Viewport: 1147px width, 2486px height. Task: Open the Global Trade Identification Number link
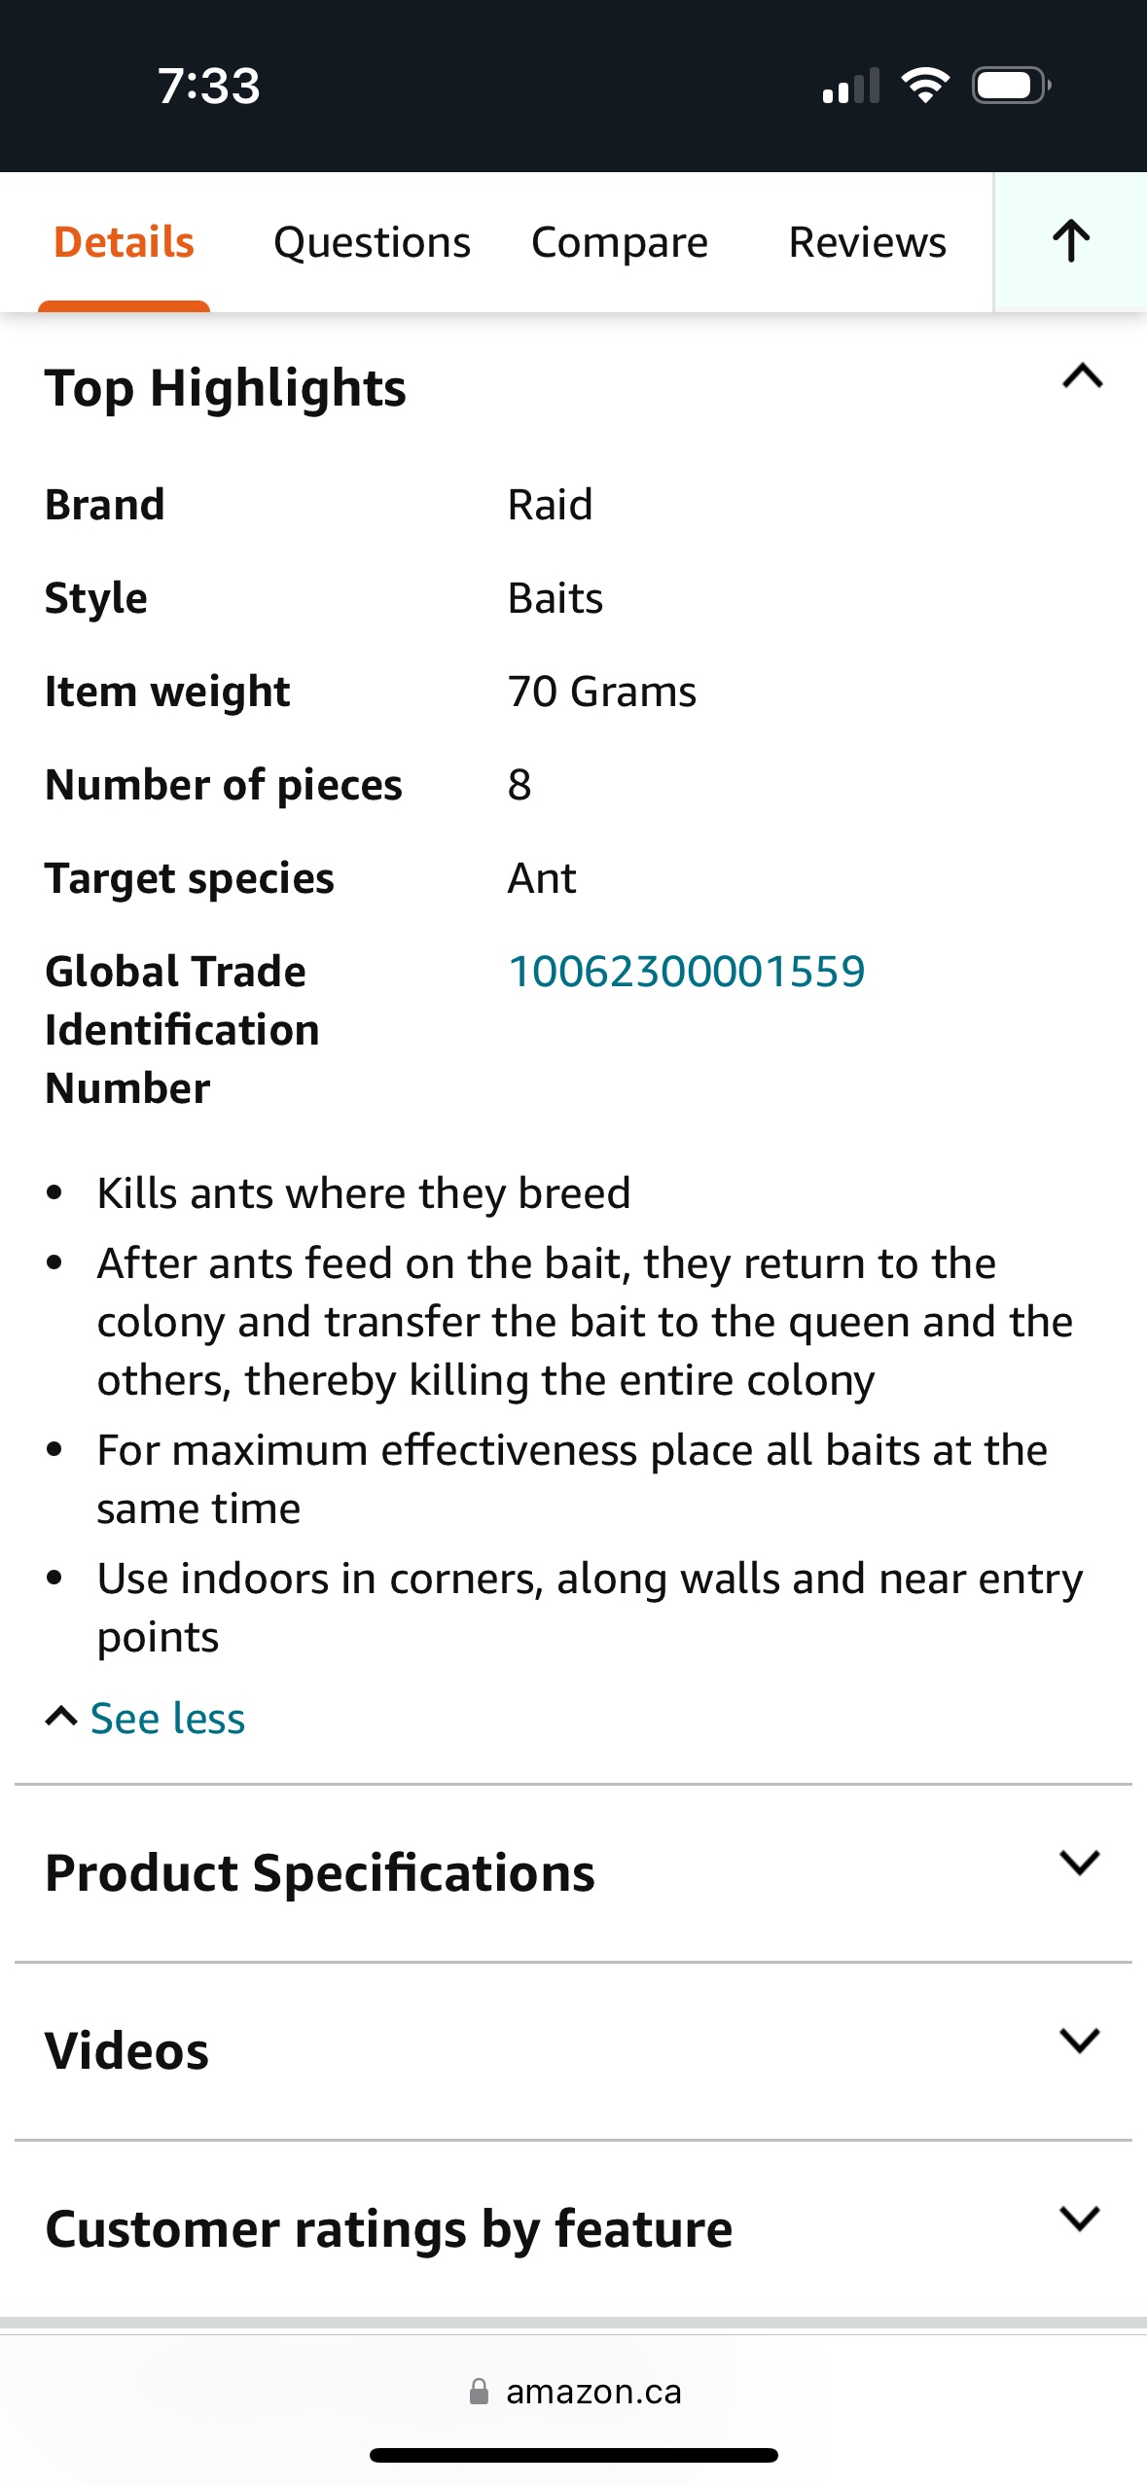(x=687, y=970)
